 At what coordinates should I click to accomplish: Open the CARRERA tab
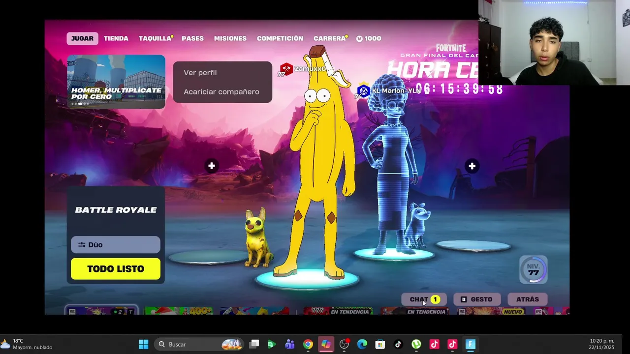330,38
